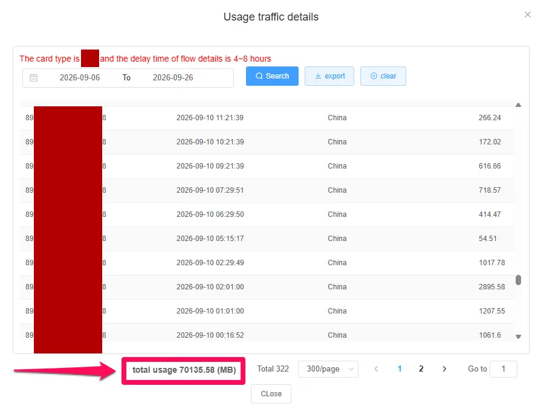The image size is (538, 409).
Task: Select the timestamp 2026-09-10 06:29:50
Action: tap(210, 214)
